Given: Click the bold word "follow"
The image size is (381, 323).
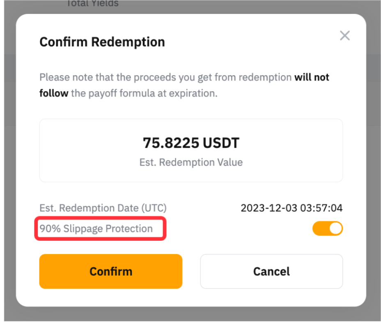Looking at the screenshot, I should [54, 93].
